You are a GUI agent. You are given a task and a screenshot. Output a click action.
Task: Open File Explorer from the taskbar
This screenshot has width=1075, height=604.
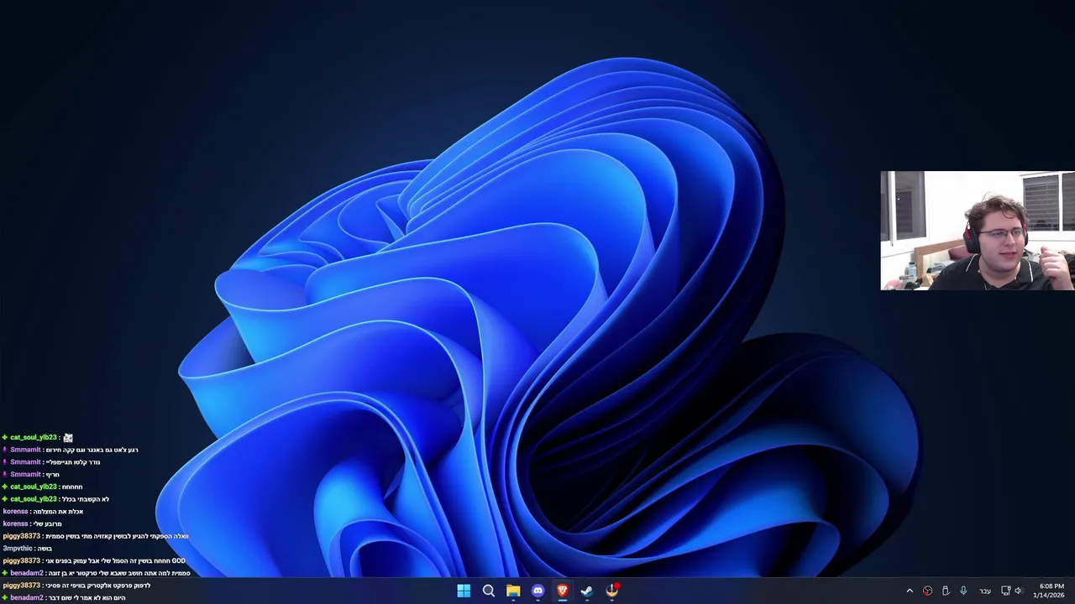pos(513,591)
